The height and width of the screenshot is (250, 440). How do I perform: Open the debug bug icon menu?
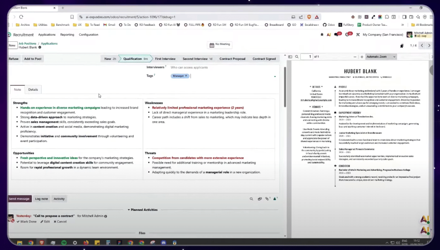click(322, 34)
